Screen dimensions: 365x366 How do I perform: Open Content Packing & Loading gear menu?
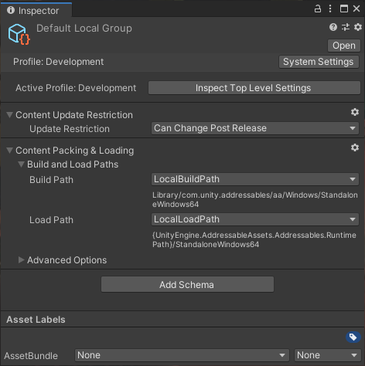pos(355,147)
